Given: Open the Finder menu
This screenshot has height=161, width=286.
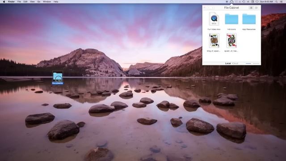Looking at the screenshot, I should pyautogui.click(x=11, y=2).
